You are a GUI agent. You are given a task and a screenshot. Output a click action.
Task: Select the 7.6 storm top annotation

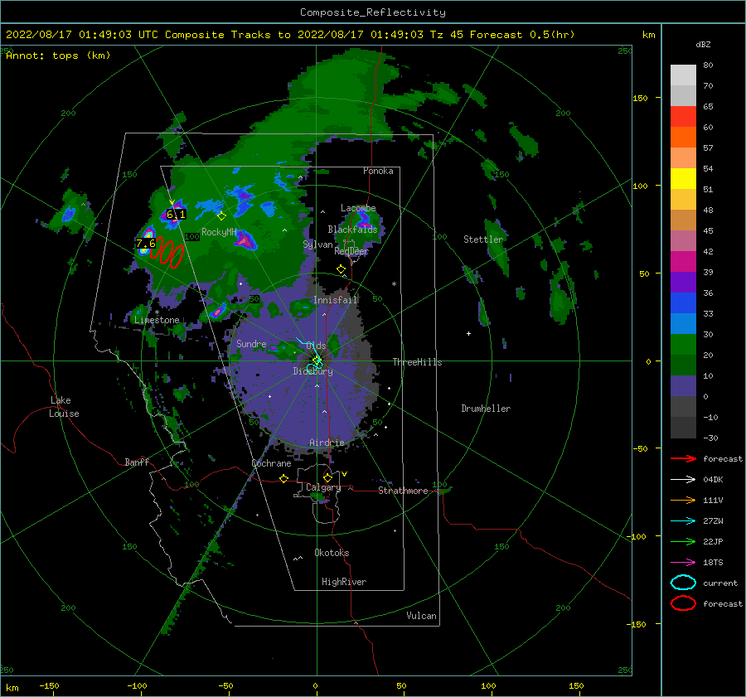tap(146, 244)
